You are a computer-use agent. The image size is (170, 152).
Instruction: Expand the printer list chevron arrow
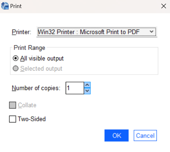(151, 32)
